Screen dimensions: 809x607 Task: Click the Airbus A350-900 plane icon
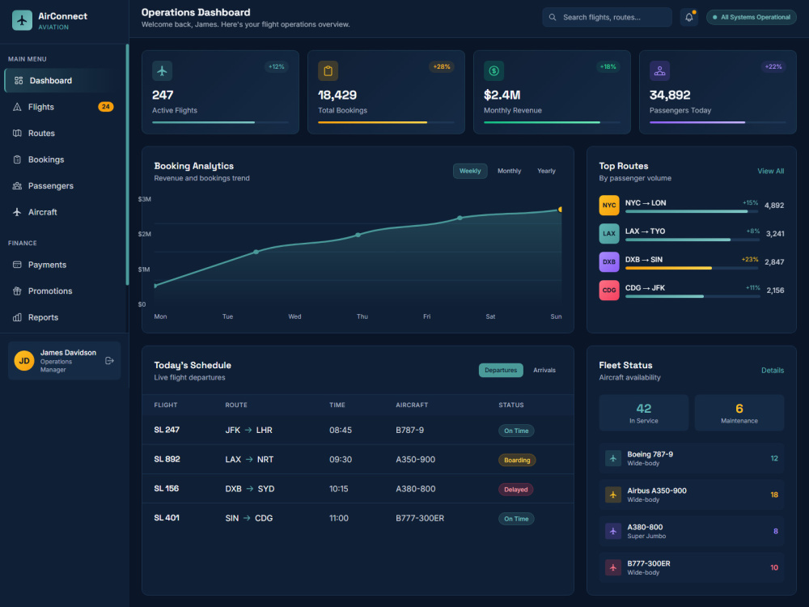pyautogui.click(x=613, y=495)
